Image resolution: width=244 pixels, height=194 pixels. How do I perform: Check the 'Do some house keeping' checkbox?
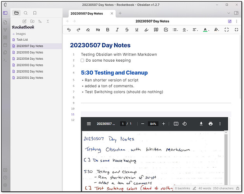(82, 61)
